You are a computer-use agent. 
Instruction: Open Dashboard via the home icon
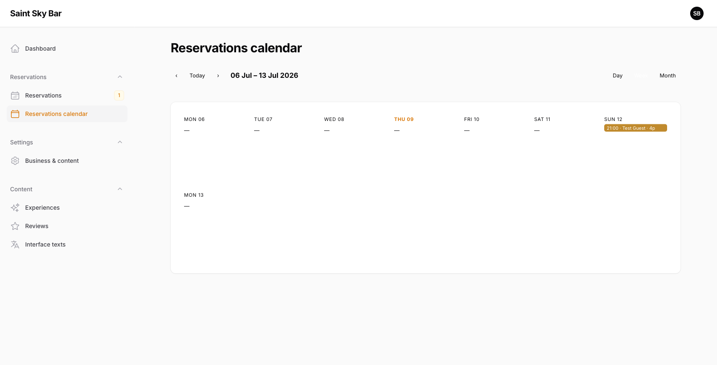[15, 49]
